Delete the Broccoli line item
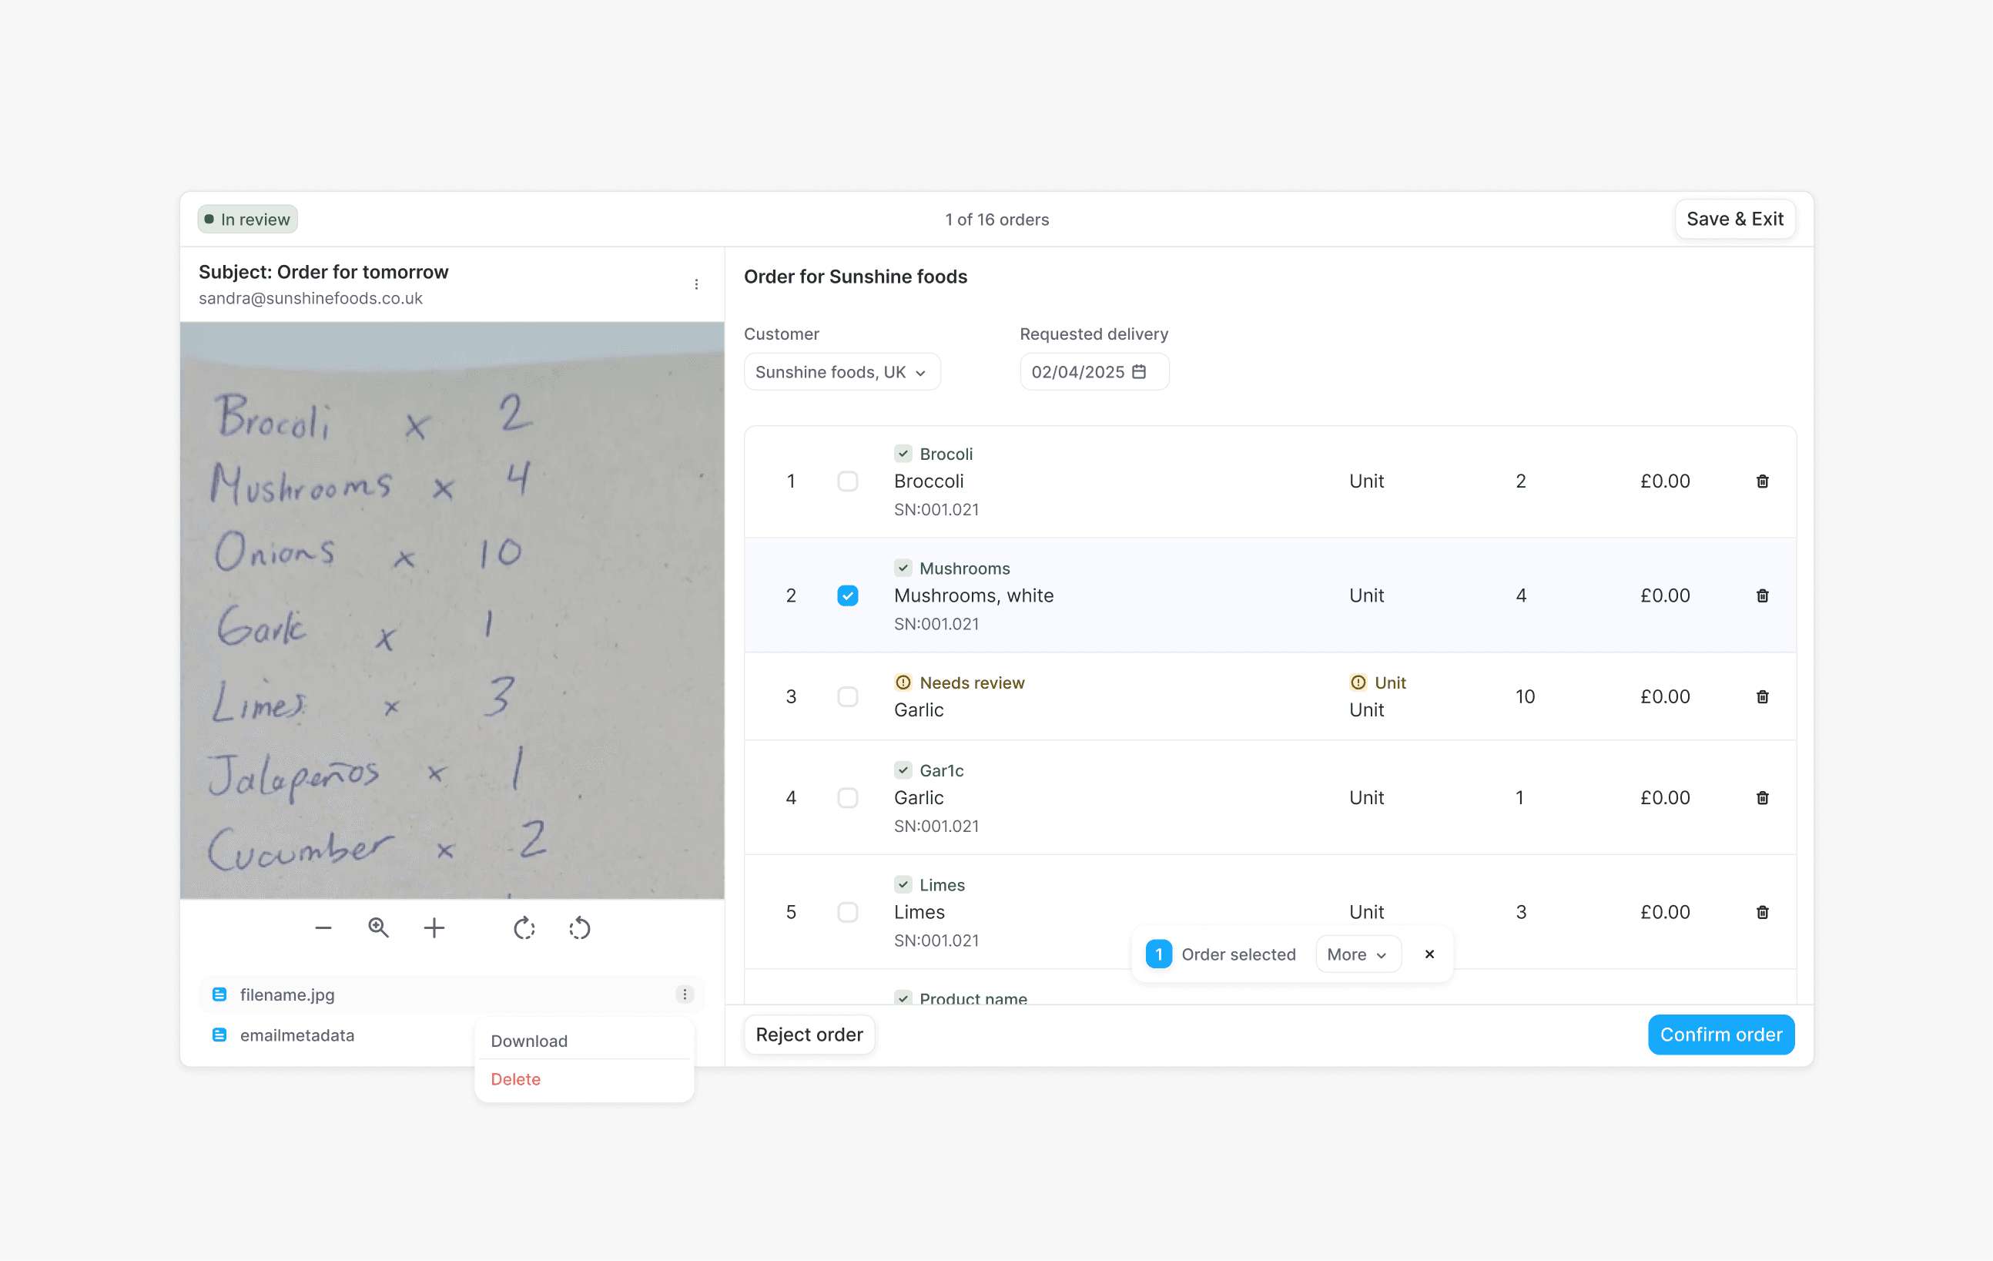Screen dimensions: 1993x1261 tap(1762, 481)
